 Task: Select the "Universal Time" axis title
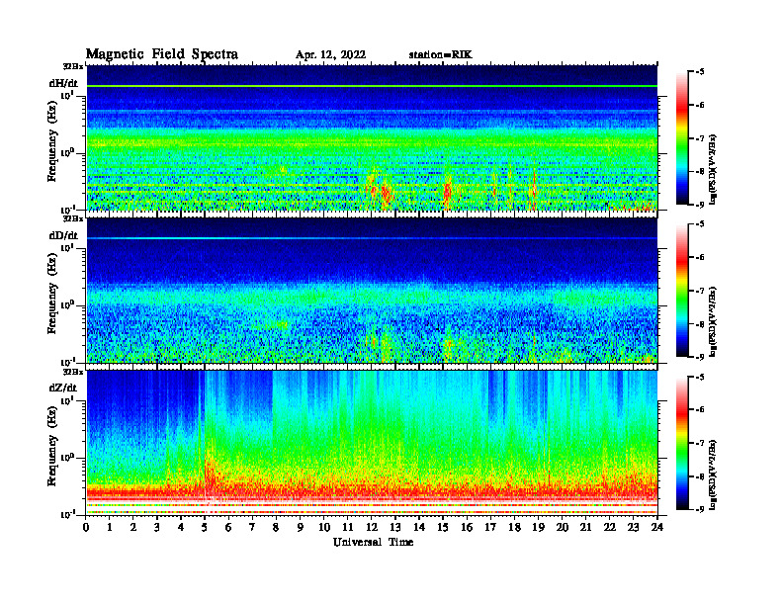click(373, 542)
